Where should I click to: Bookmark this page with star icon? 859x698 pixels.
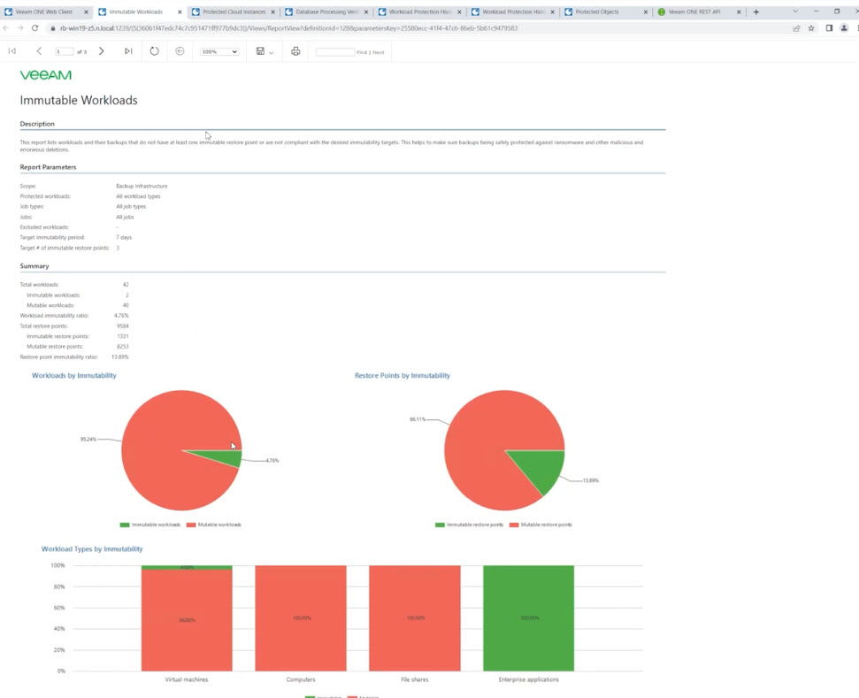811,28
